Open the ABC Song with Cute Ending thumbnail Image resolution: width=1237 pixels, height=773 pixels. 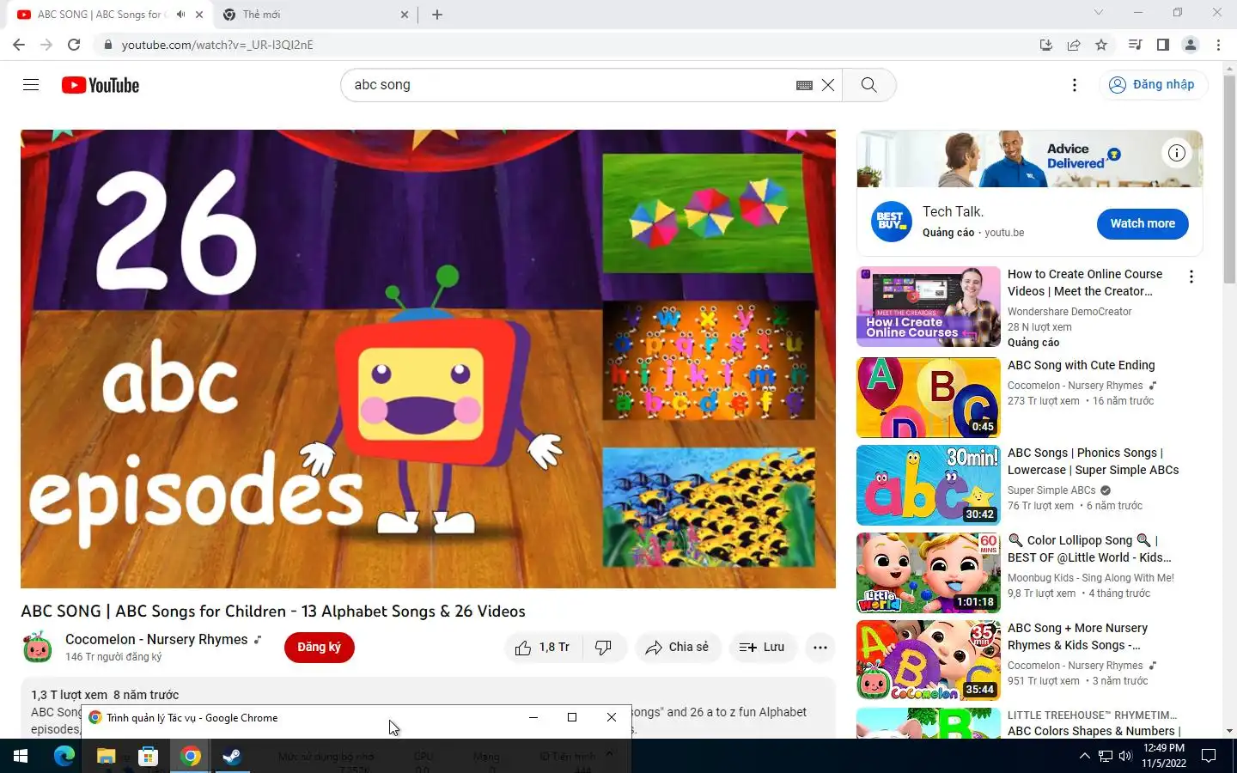pyautogui.click(x=929, y=398)
